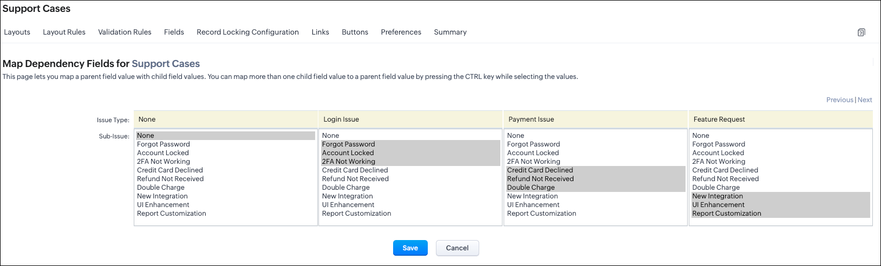Switch to the Layout Rules tab
This screenshot has height=266, width=881.
tap(64, 32)
